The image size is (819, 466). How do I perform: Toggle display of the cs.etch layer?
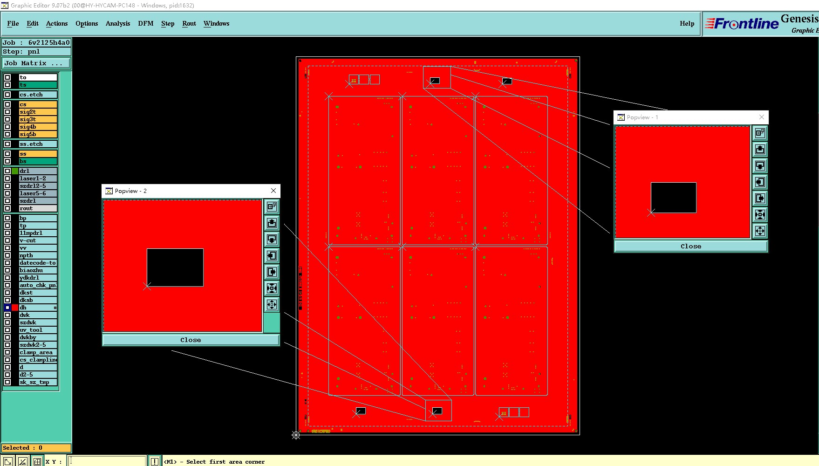click(7, 95)
